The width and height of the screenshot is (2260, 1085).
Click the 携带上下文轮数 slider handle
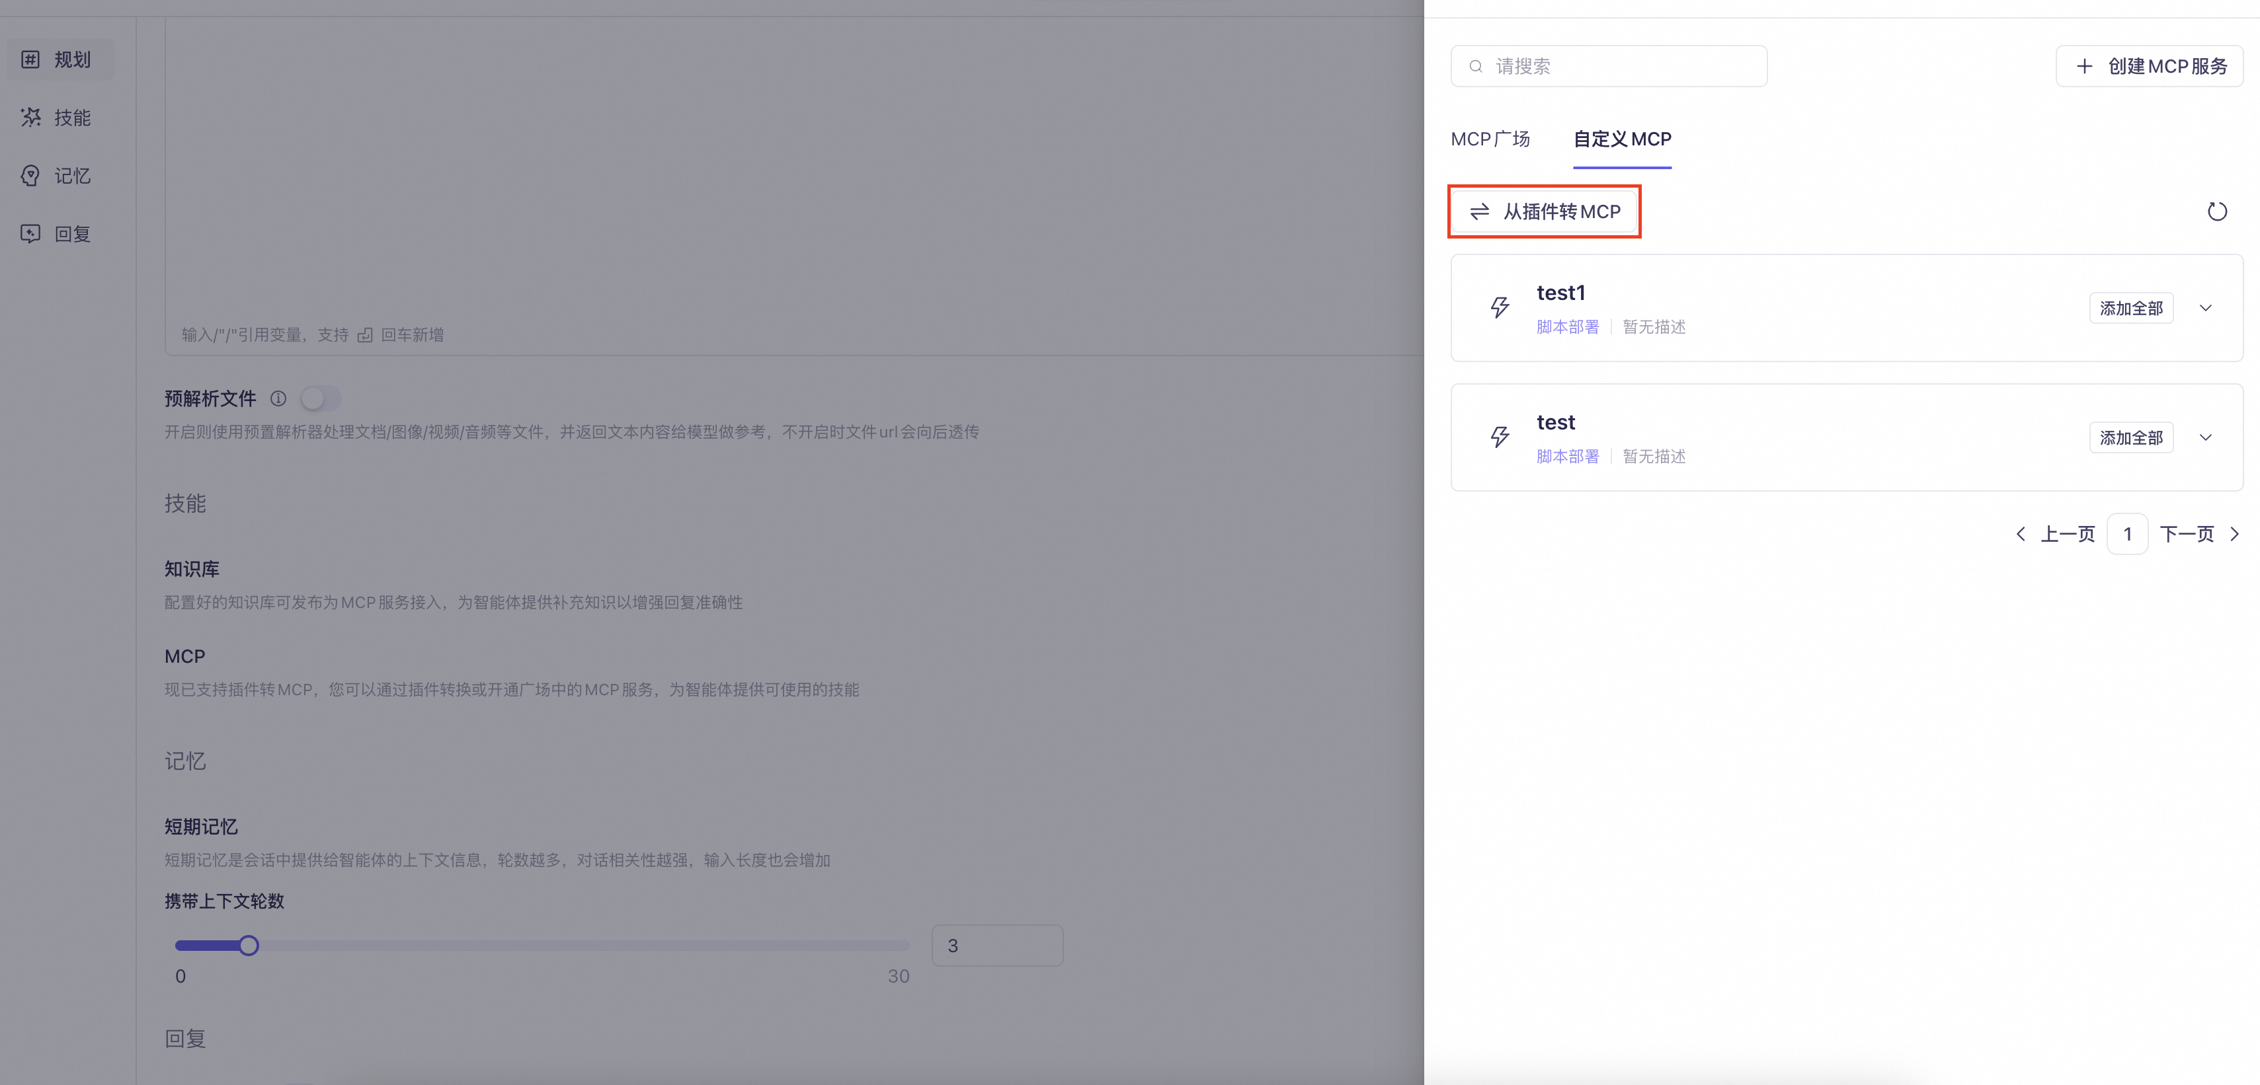pos(249,946)
